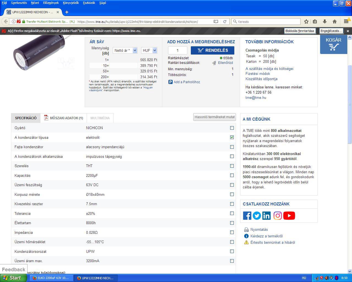Click the order quantity input field
Image resolution: width=352 pixels, height=282 pixels.
[x=178, y=50]
